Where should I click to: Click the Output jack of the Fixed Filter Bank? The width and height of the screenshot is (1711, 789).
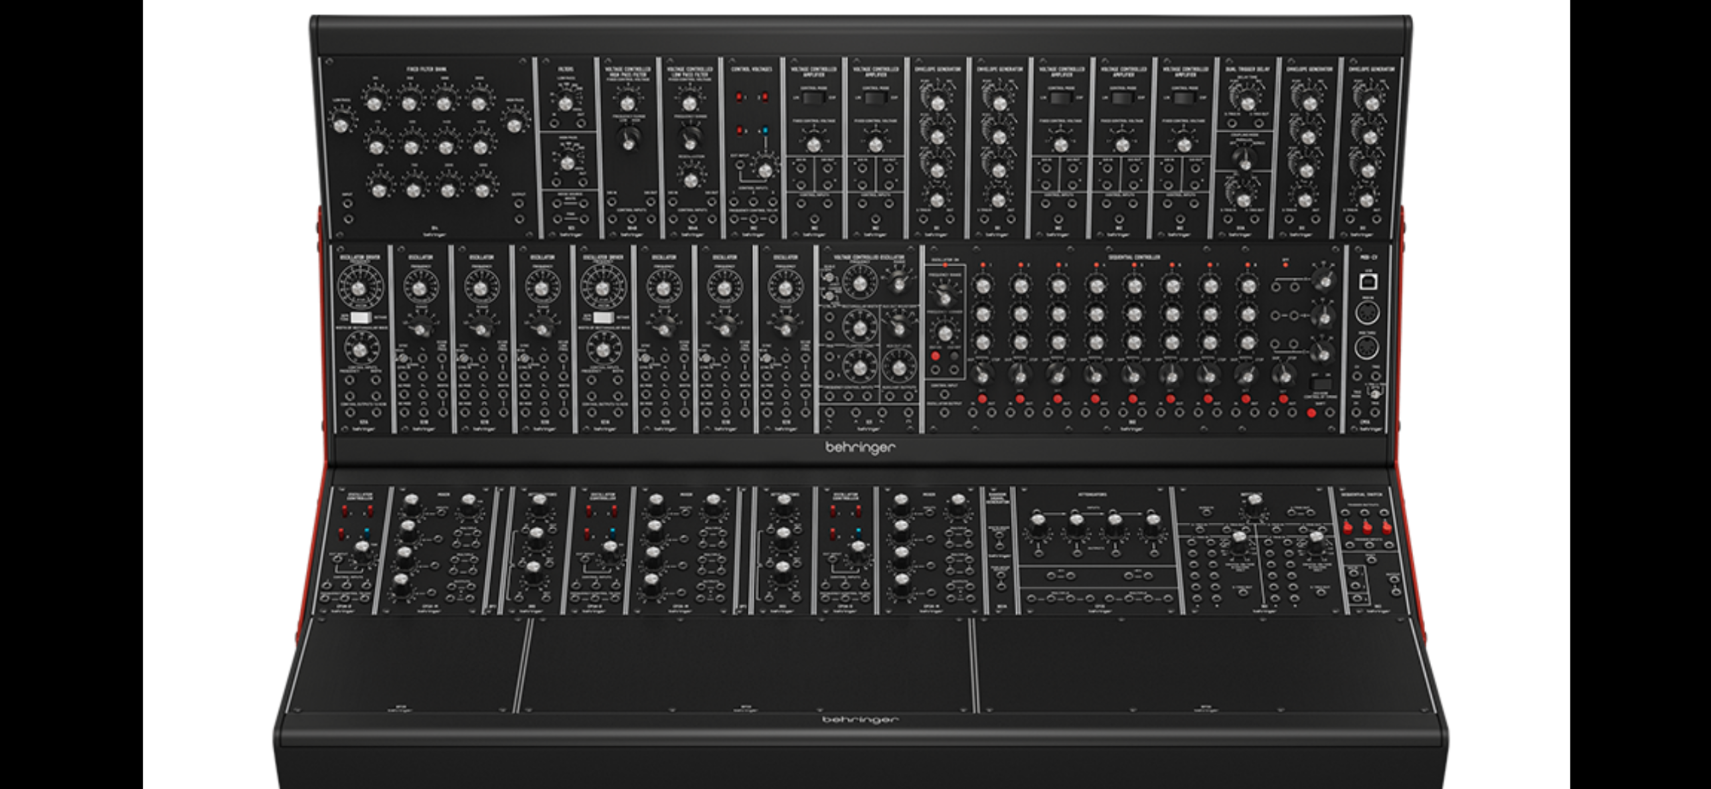pyautogui.click(x=519, y=203)
